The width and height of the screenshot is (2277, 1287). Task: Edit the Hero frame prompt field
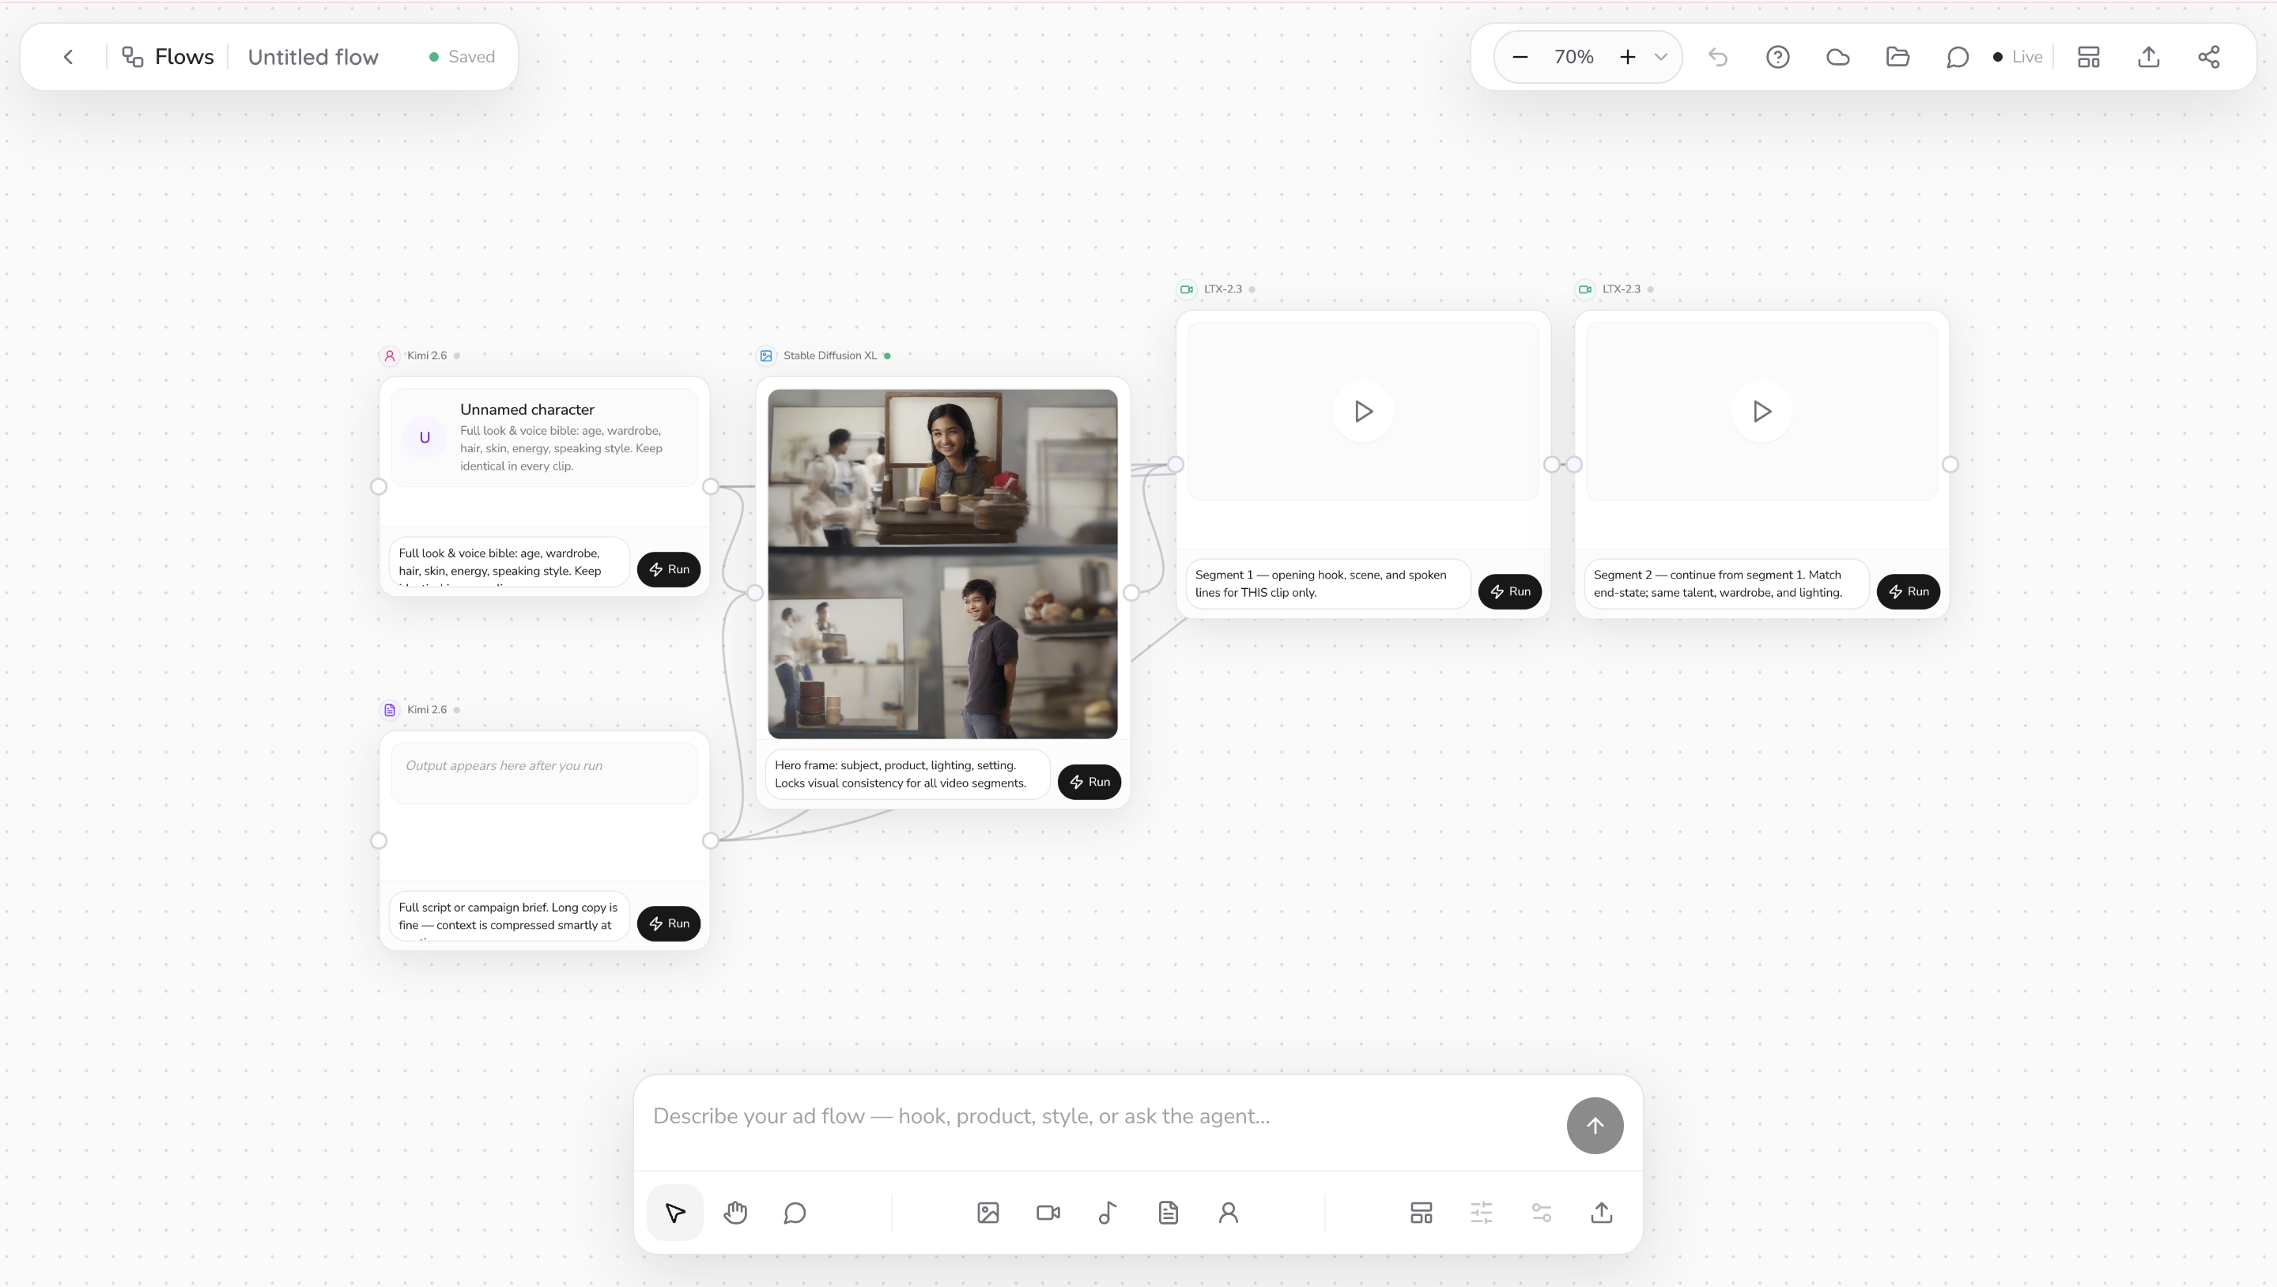pyautogui.click(x=907, y=774)
